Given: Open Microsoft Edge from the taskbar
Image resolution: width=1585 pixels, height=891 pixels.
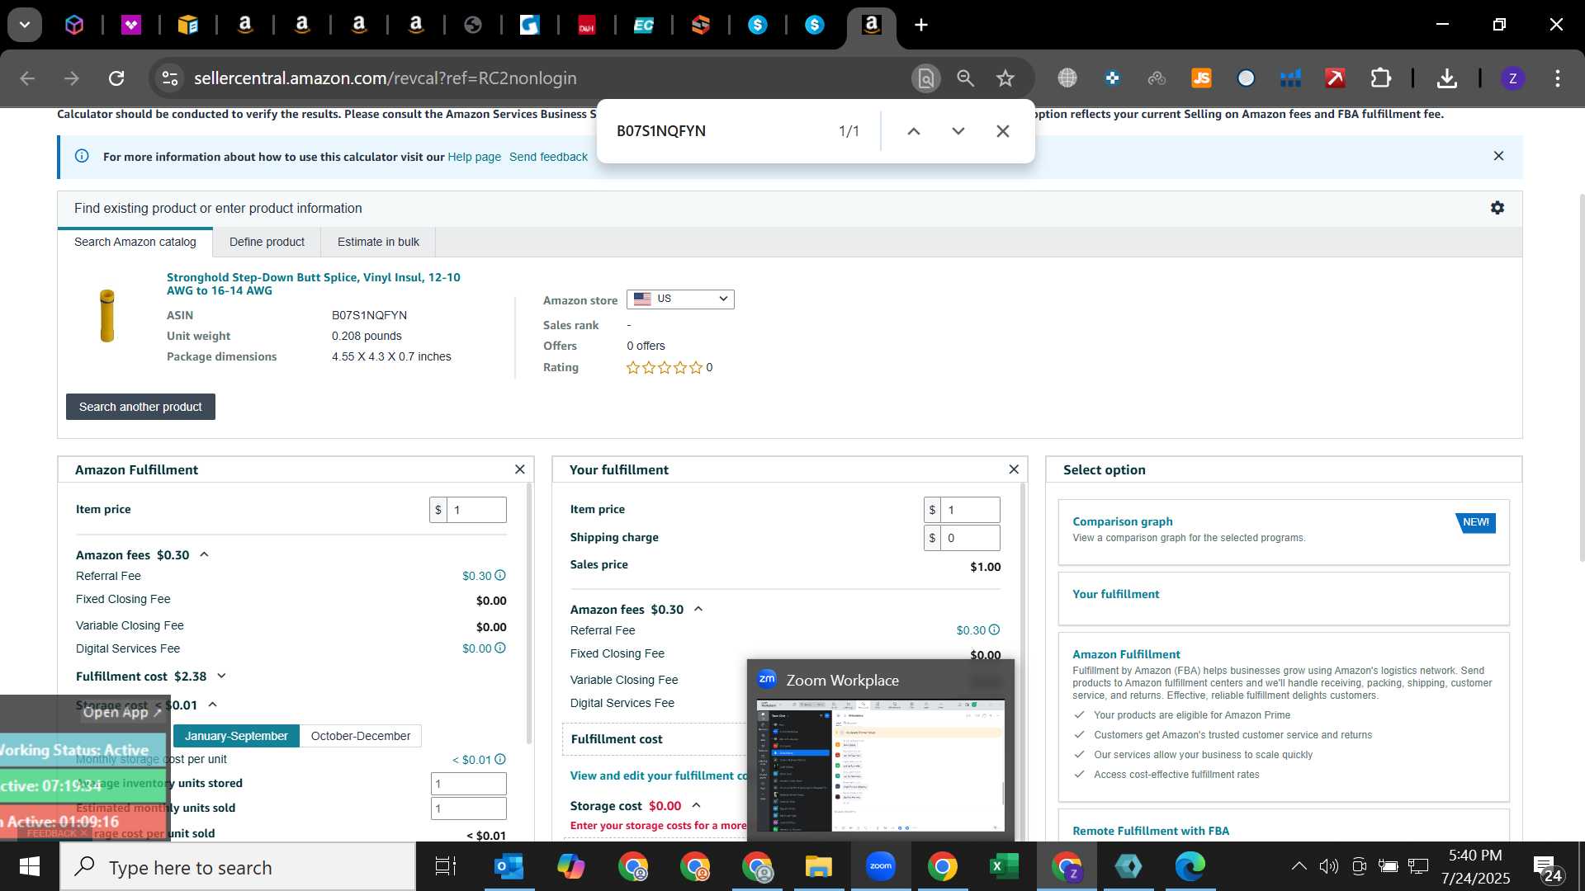Looking at the screenshot, I should tap(1190, 866).
